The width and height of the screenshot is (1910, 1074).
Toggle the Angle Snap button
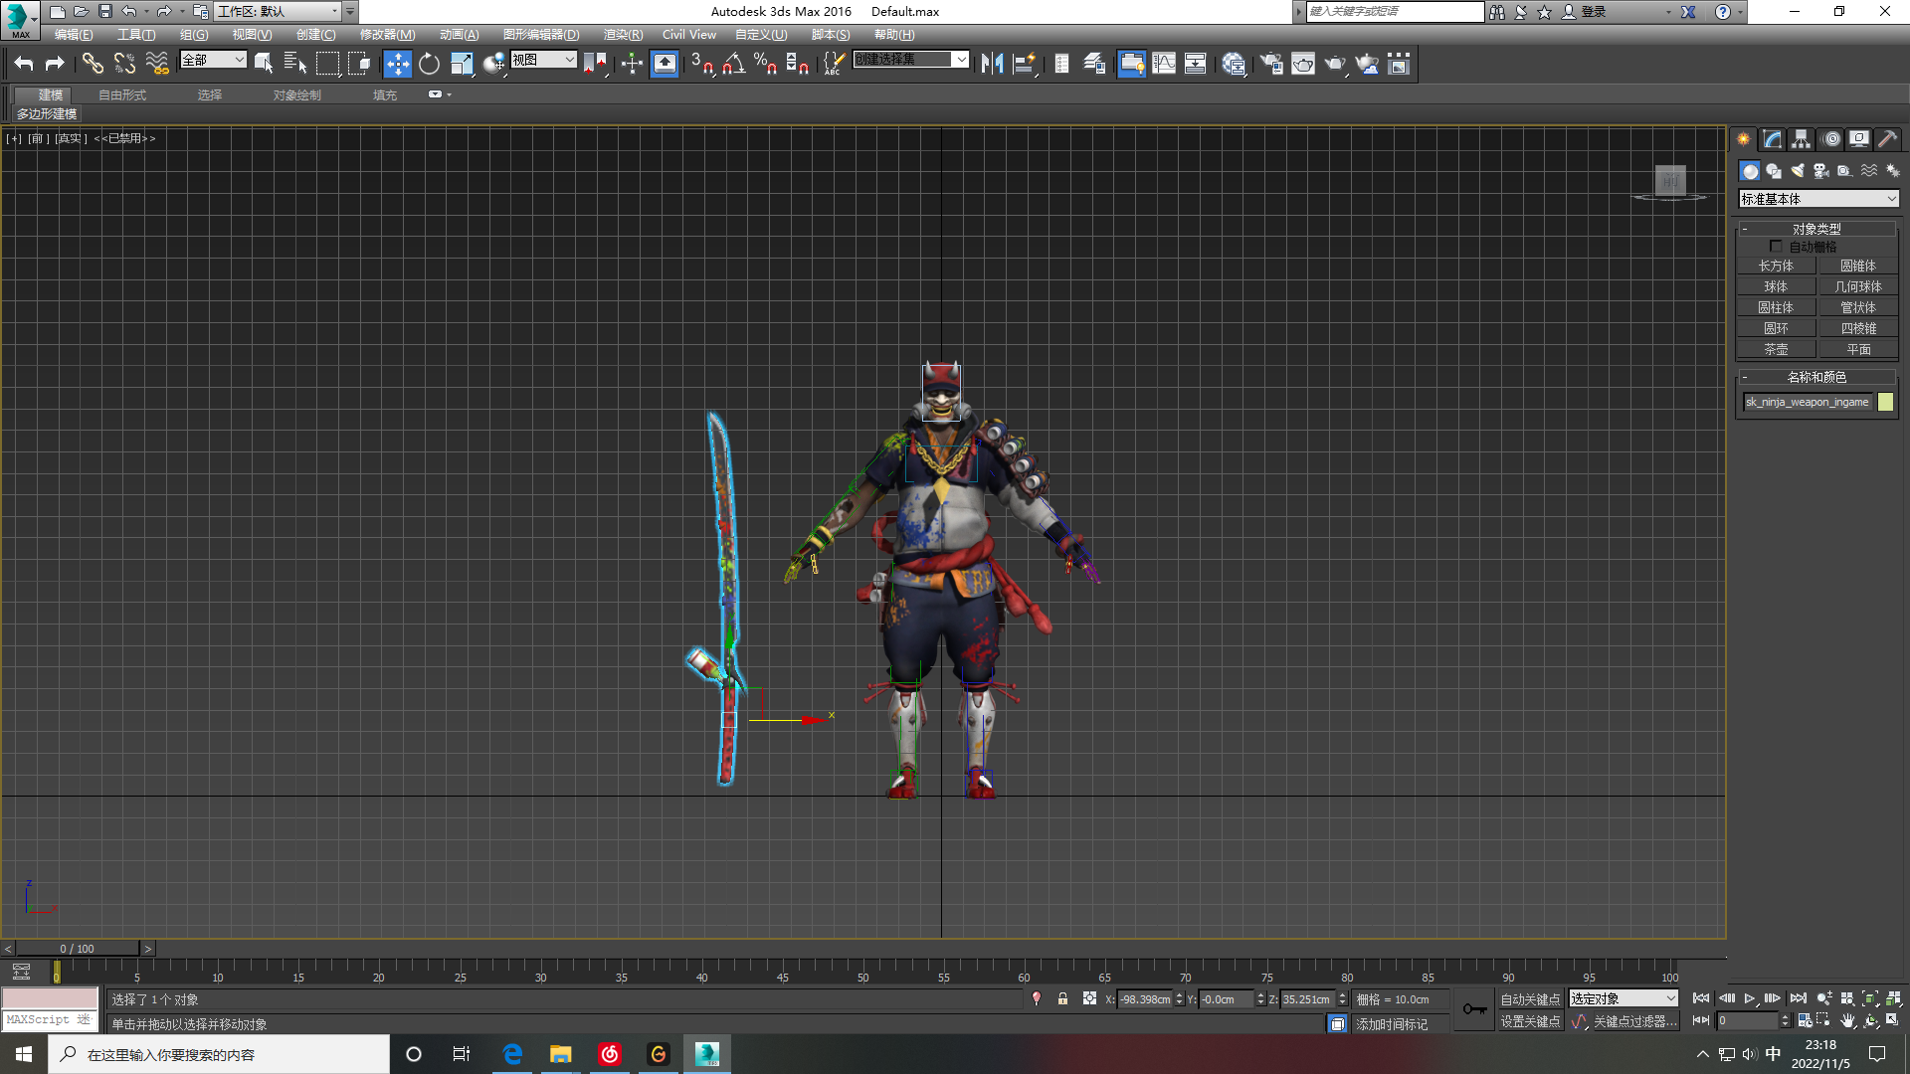pyautogui.click(x=734, y=64)
